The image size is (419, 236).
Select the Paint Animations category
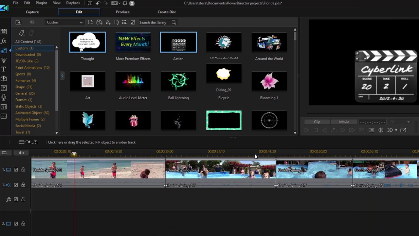point(32,68)
